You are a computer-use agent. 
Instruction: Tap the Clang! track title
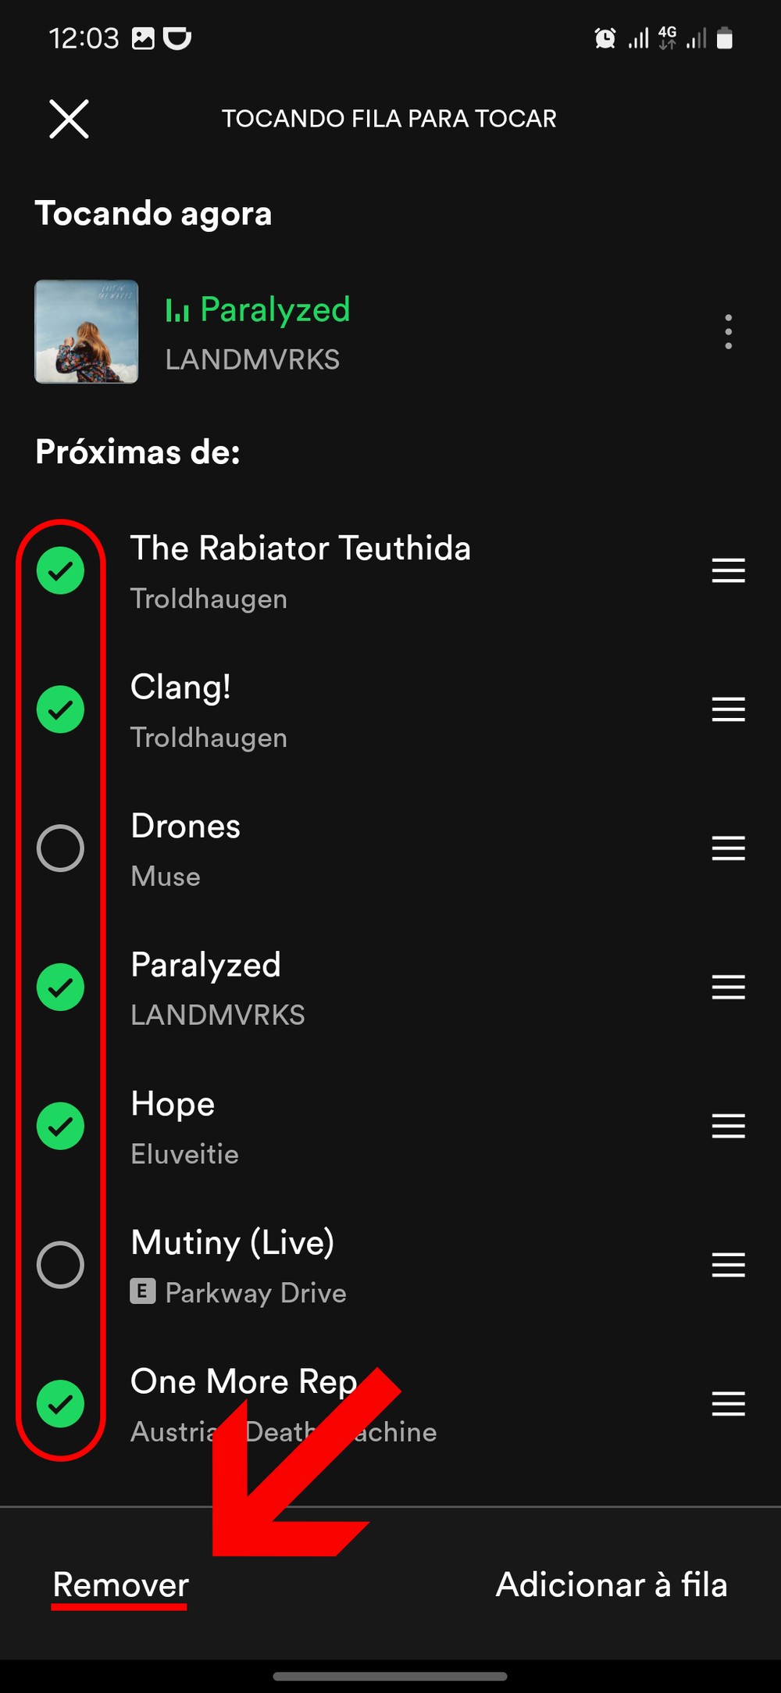(180, 688)
